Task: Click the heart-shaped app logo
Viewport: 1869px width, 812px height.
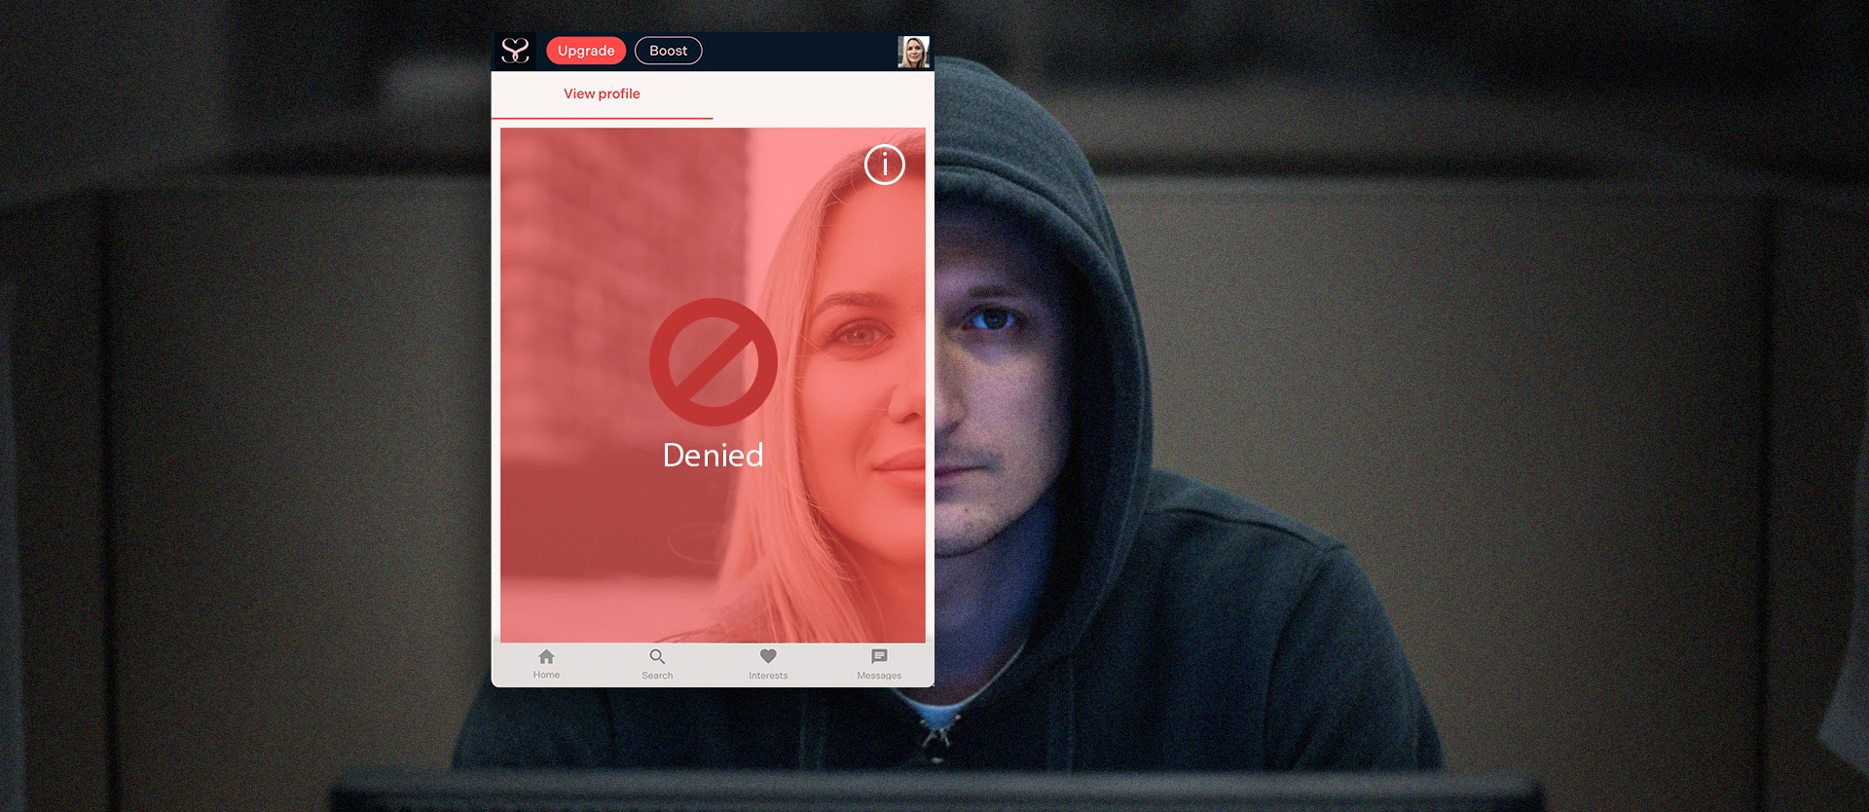Action: pyautogui.click(x=515, y=51)
